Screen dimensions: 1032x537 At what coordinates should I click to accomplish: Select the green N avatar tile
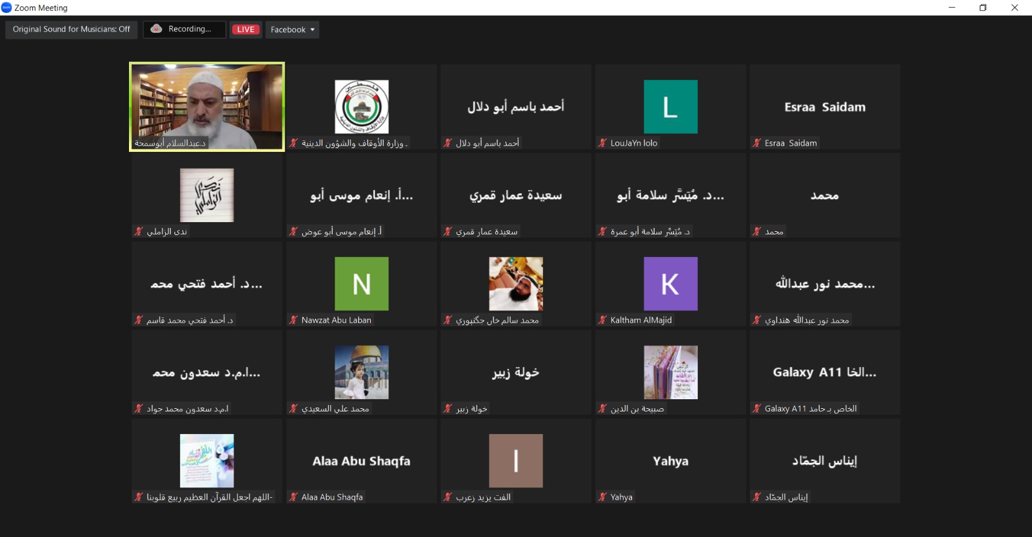[361, 284]
